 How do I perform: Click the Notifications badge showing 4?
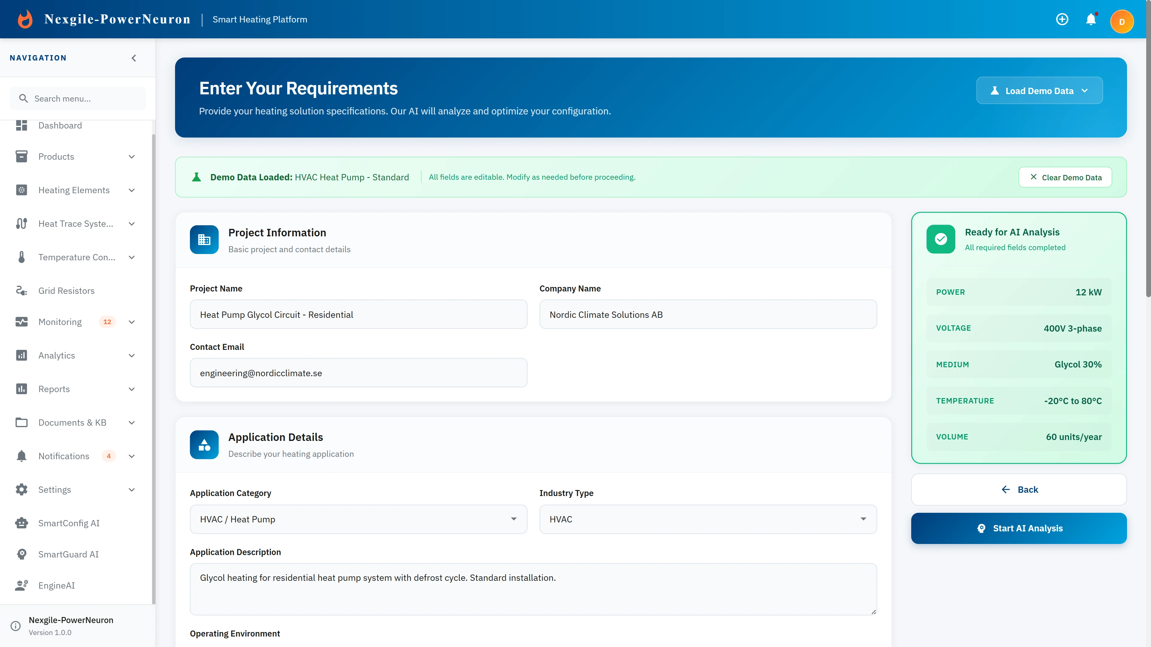pyautogui.click(x=109, y=456)
